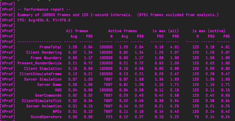
Task: Click the "FrameTotal" row label
Action: click(51, 47)
